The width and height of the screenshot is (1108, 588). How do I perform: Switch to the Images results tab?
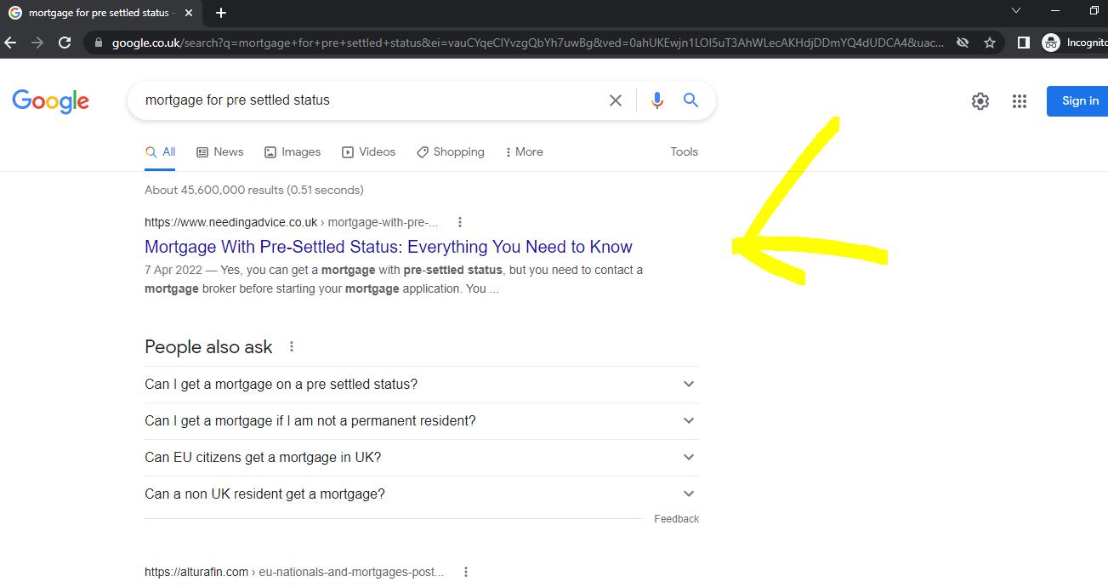293,152
